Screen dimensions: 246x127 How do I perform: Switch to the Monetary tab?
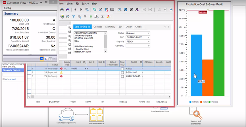(110, 27)
